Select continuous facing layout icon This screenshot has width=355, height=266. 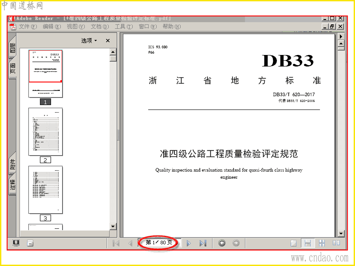pyautogui.click(x=322, y=243)
